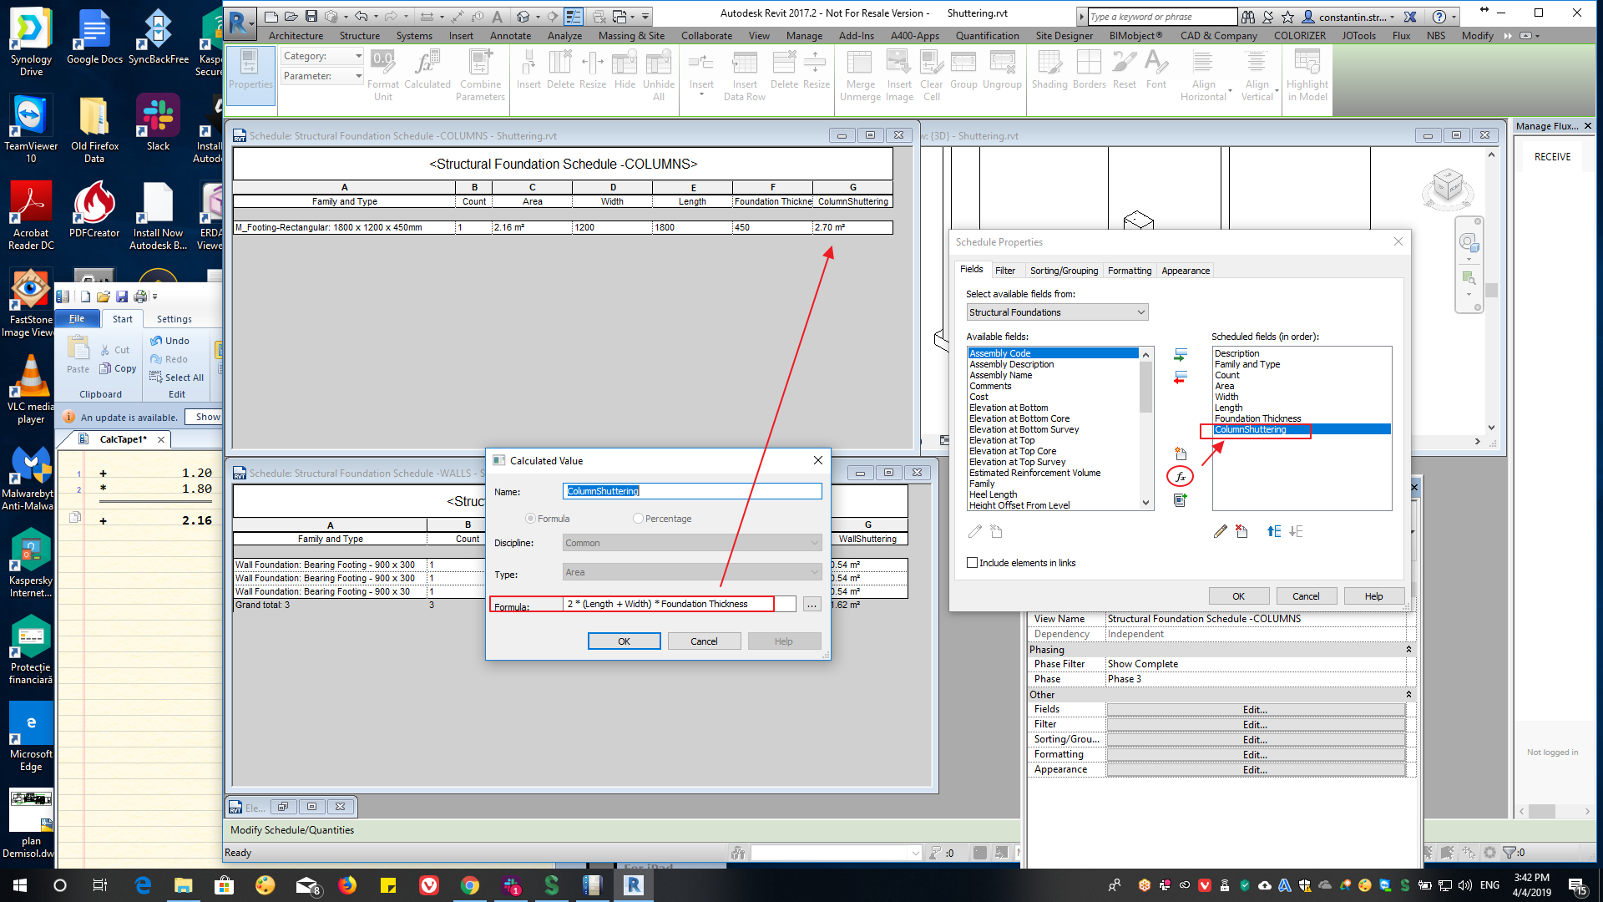The image size is (1603, 902).
Task: Click OK in the Calculated Value dialog
Action: tap(624, 641)
